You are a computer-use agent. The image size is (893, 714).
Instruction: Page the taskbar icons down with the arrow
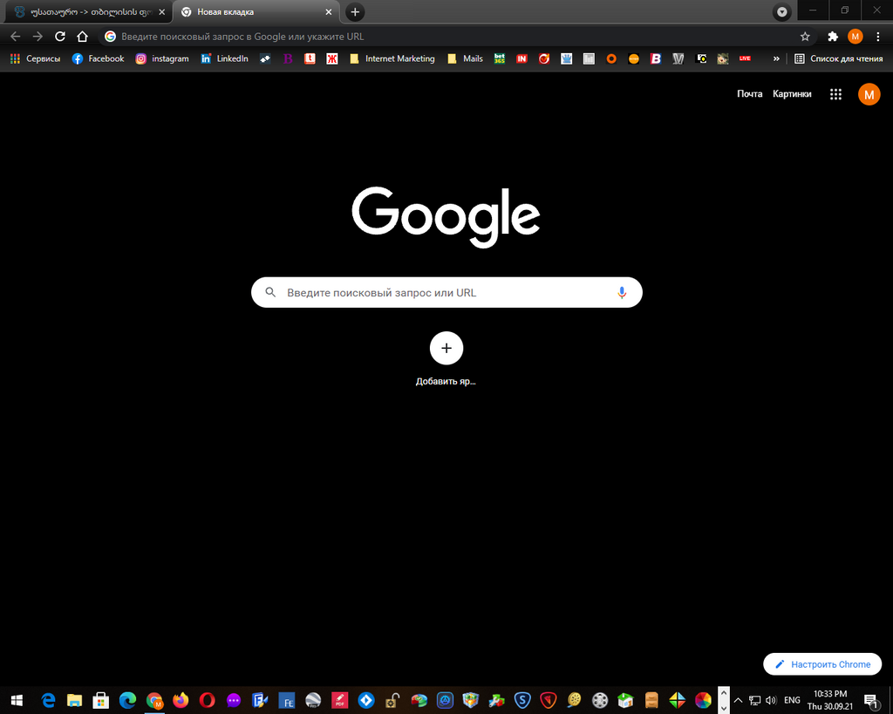click(x=723, y=708)
